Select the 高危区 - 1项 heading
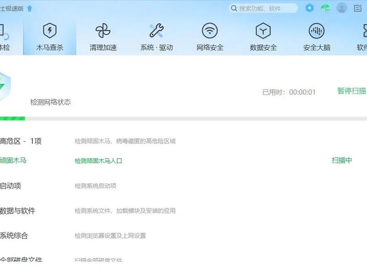The width and height of the screenshot is (367, 275). point(21,141)
